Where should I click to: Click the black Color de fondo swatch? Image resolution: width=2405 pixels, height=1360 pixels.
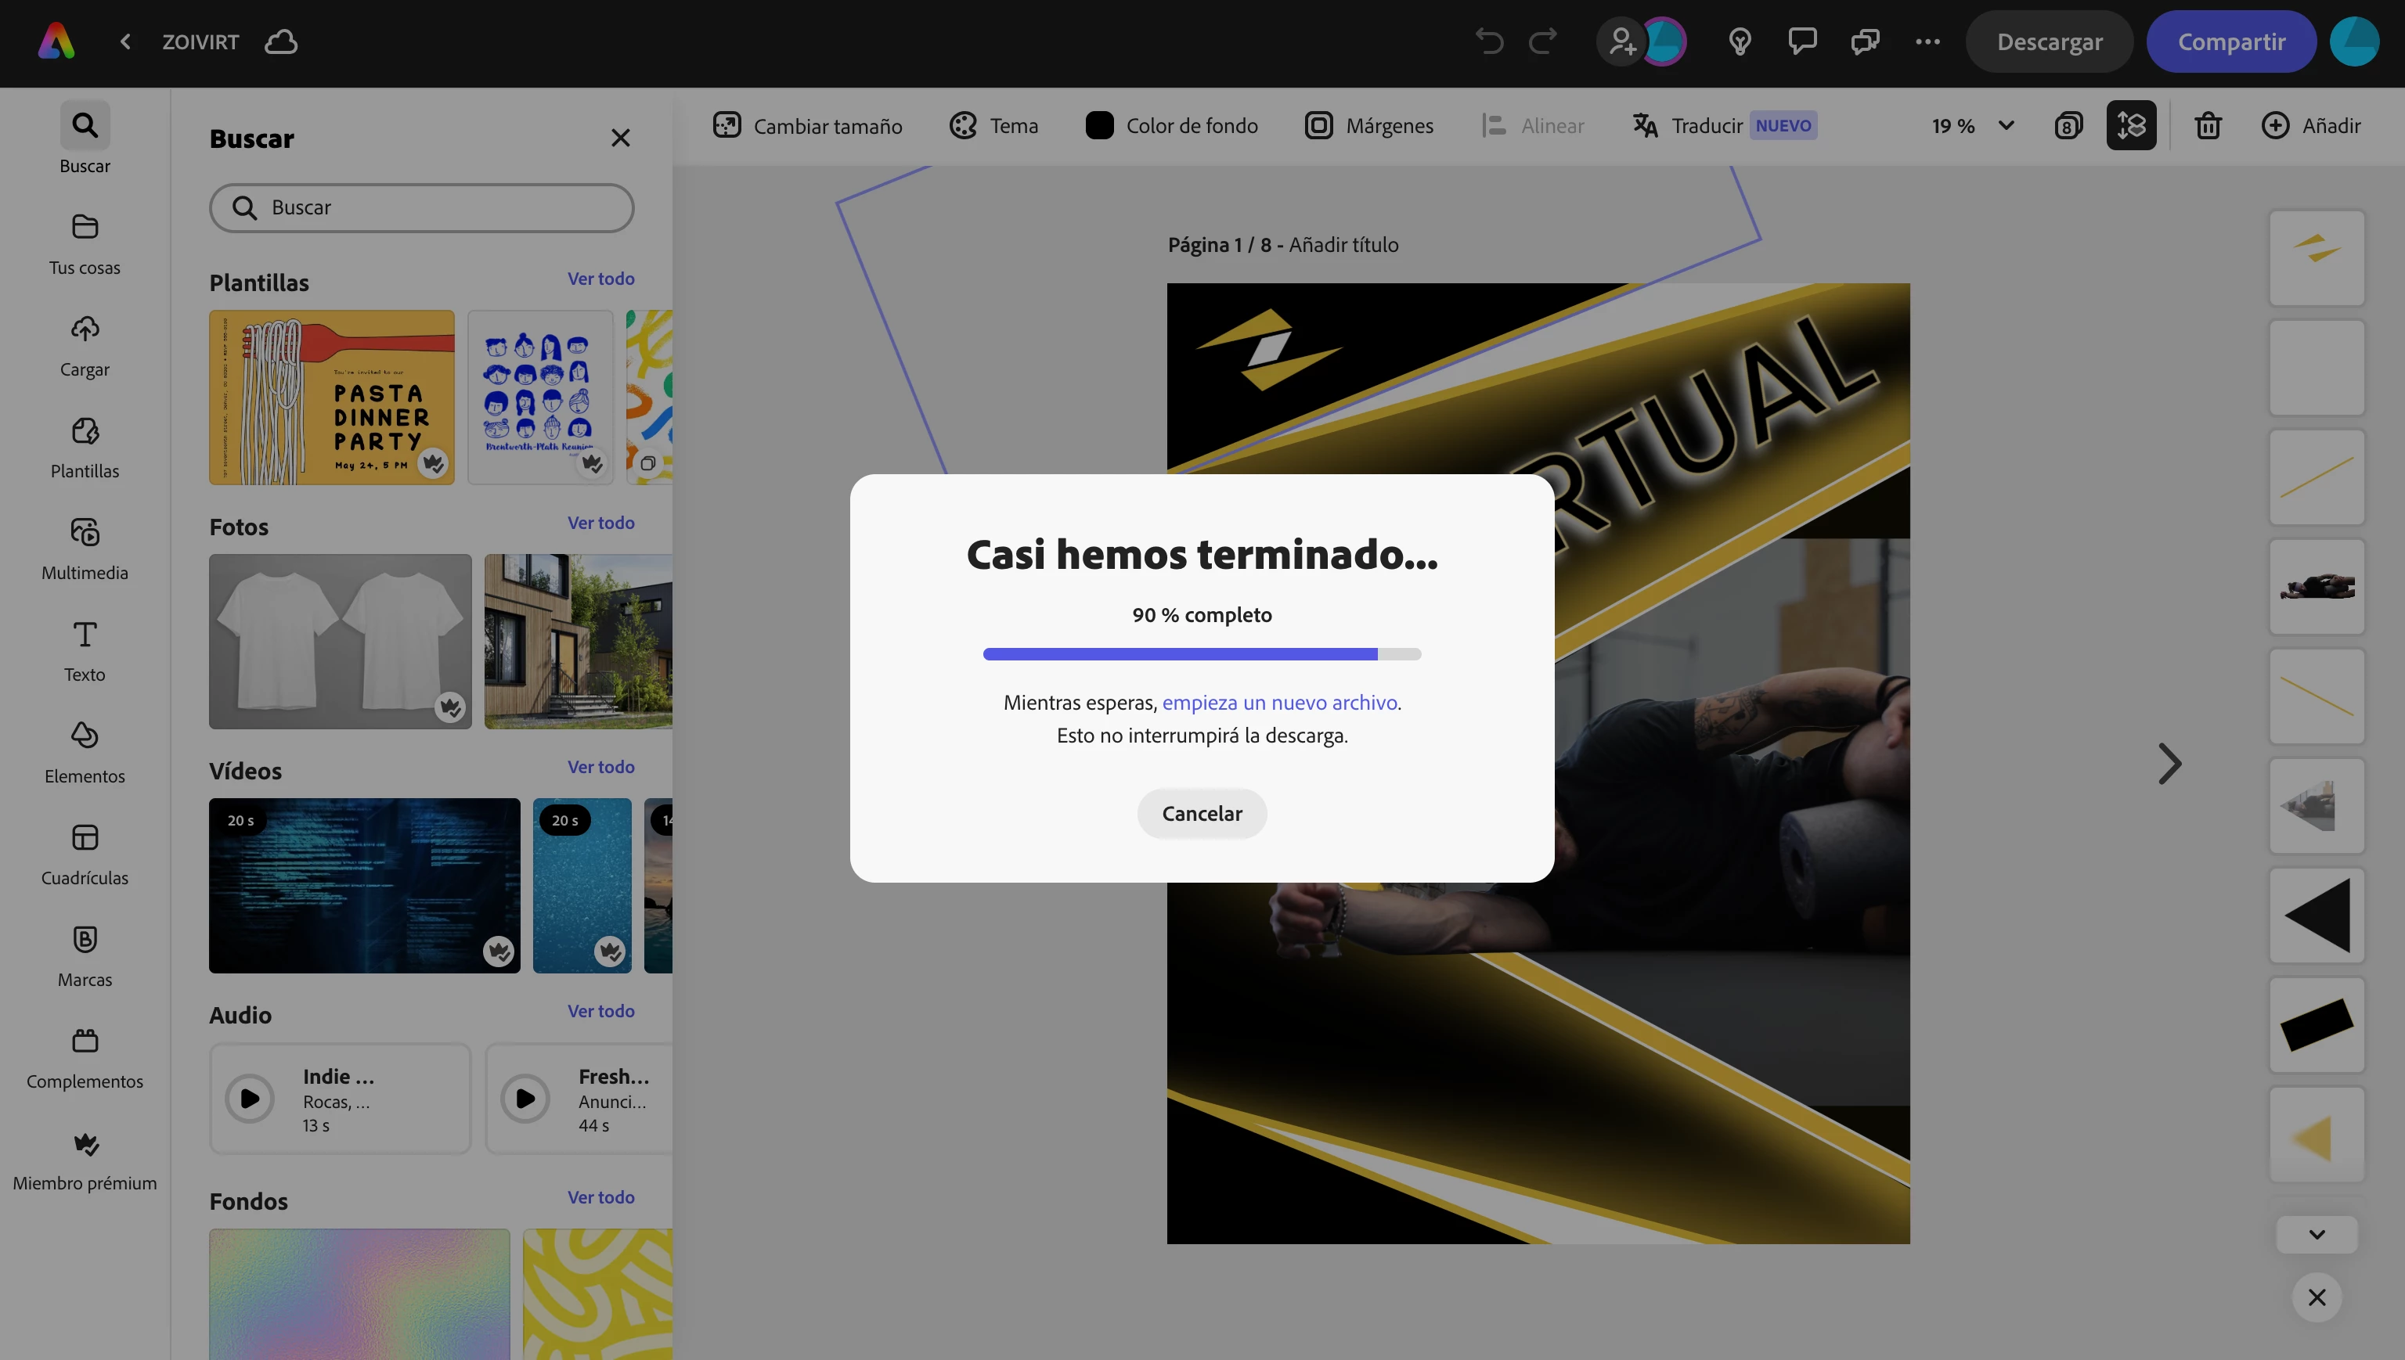click(1100, 125)
